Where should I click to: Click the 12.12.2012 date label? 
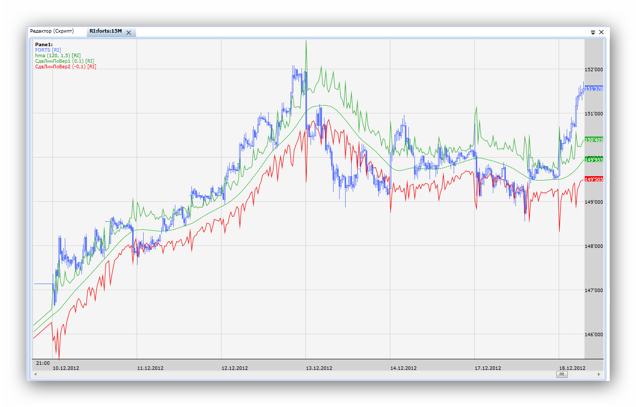point(235,368)
